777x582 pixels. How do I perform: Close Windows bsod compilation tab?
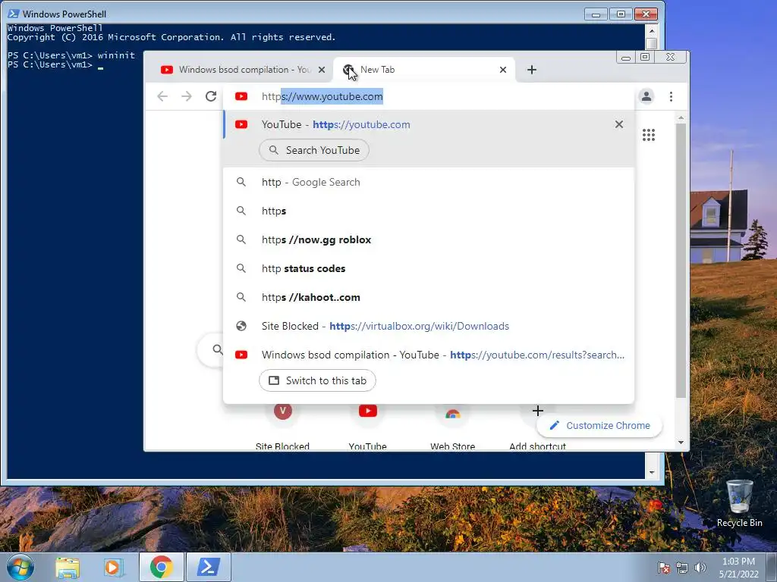322,70
